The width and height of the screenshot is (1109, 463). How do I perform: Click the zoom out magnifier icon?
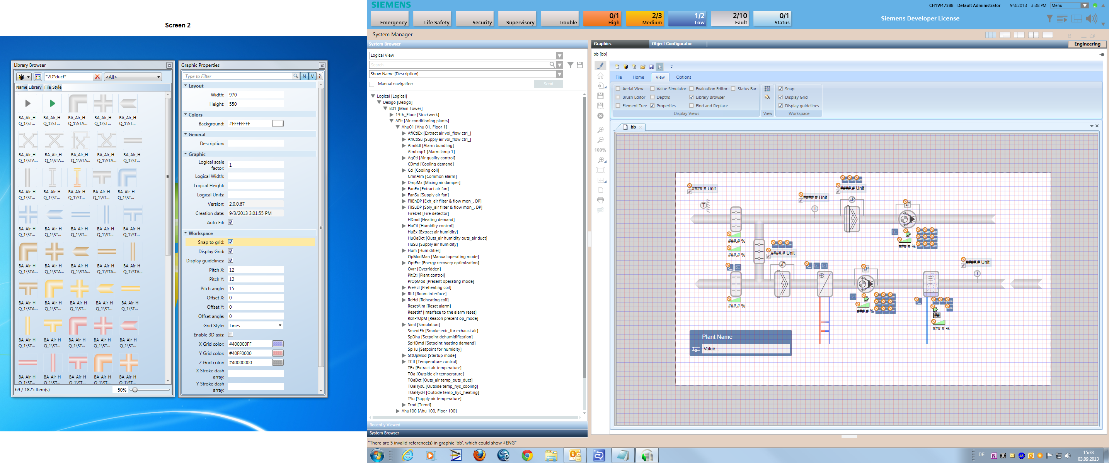click(x=600, y=140)
